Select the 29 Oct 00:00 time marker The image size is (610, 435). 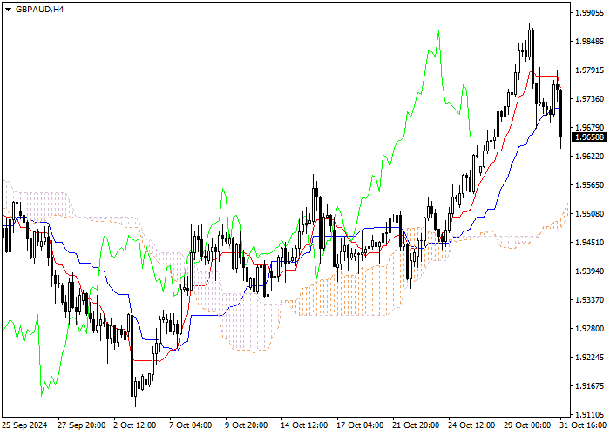pos(527,425)
